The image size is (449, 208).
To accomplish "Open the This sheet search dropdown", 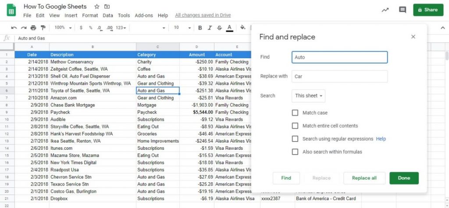I will [308, 95].
